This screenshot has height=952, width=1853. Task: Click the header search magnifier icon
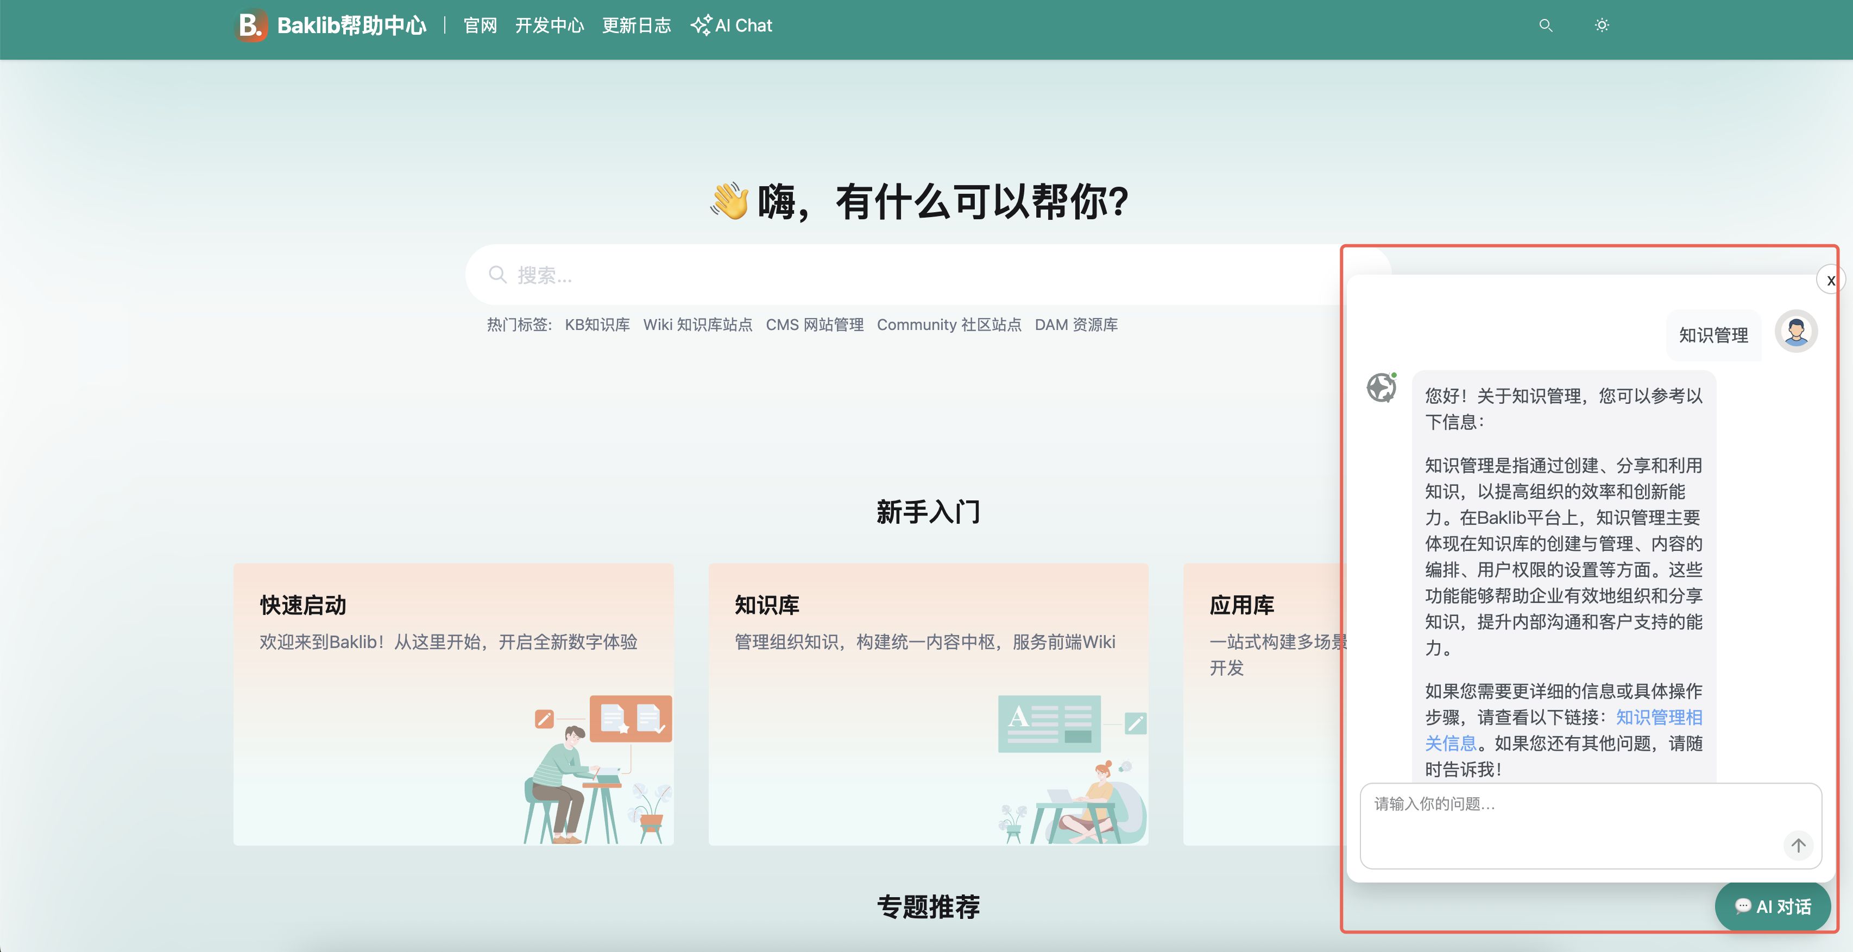pos(1545,25)
